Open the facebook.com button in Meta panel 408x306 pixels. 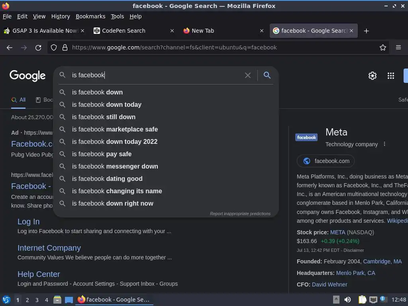pyautogui.click(x=326, y=161)
